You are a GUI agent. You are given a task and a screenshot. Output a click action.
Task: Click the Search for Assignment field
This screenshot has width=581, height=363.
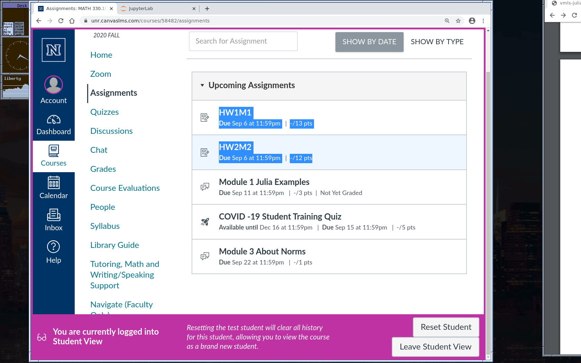tap(243, 41)
